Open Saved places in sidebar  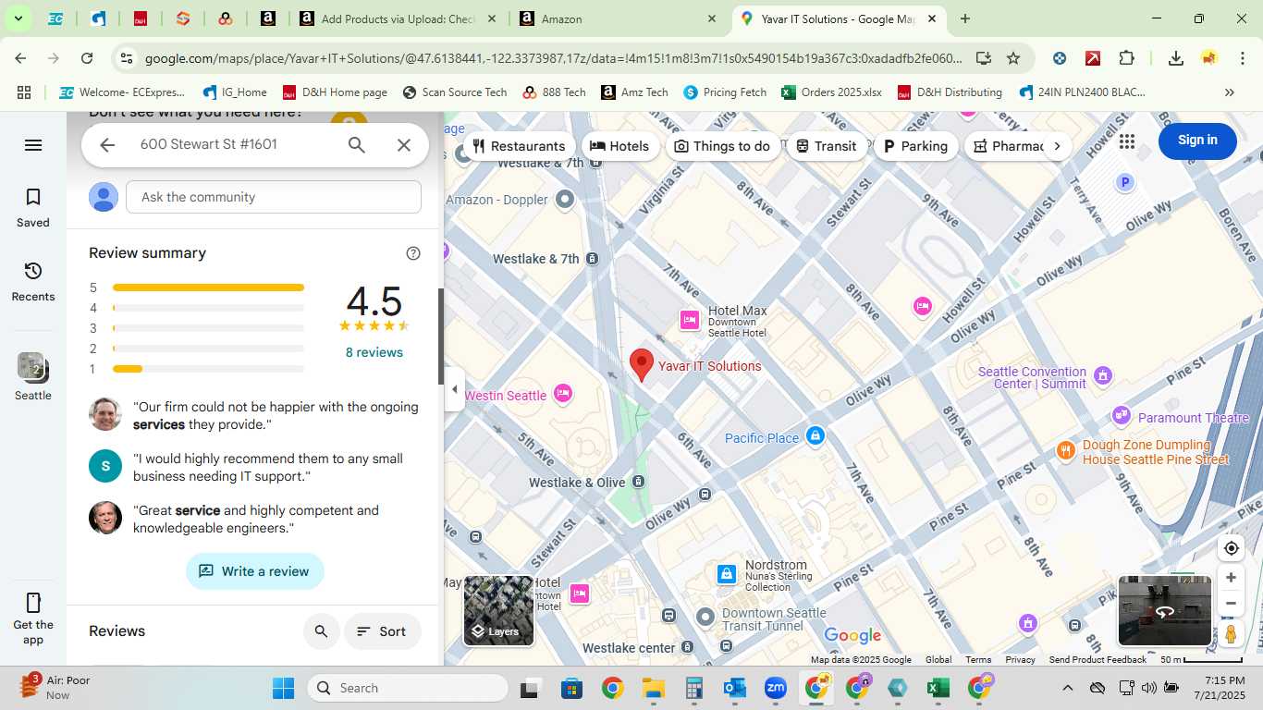pyautogui.click(x=33, y=207)
